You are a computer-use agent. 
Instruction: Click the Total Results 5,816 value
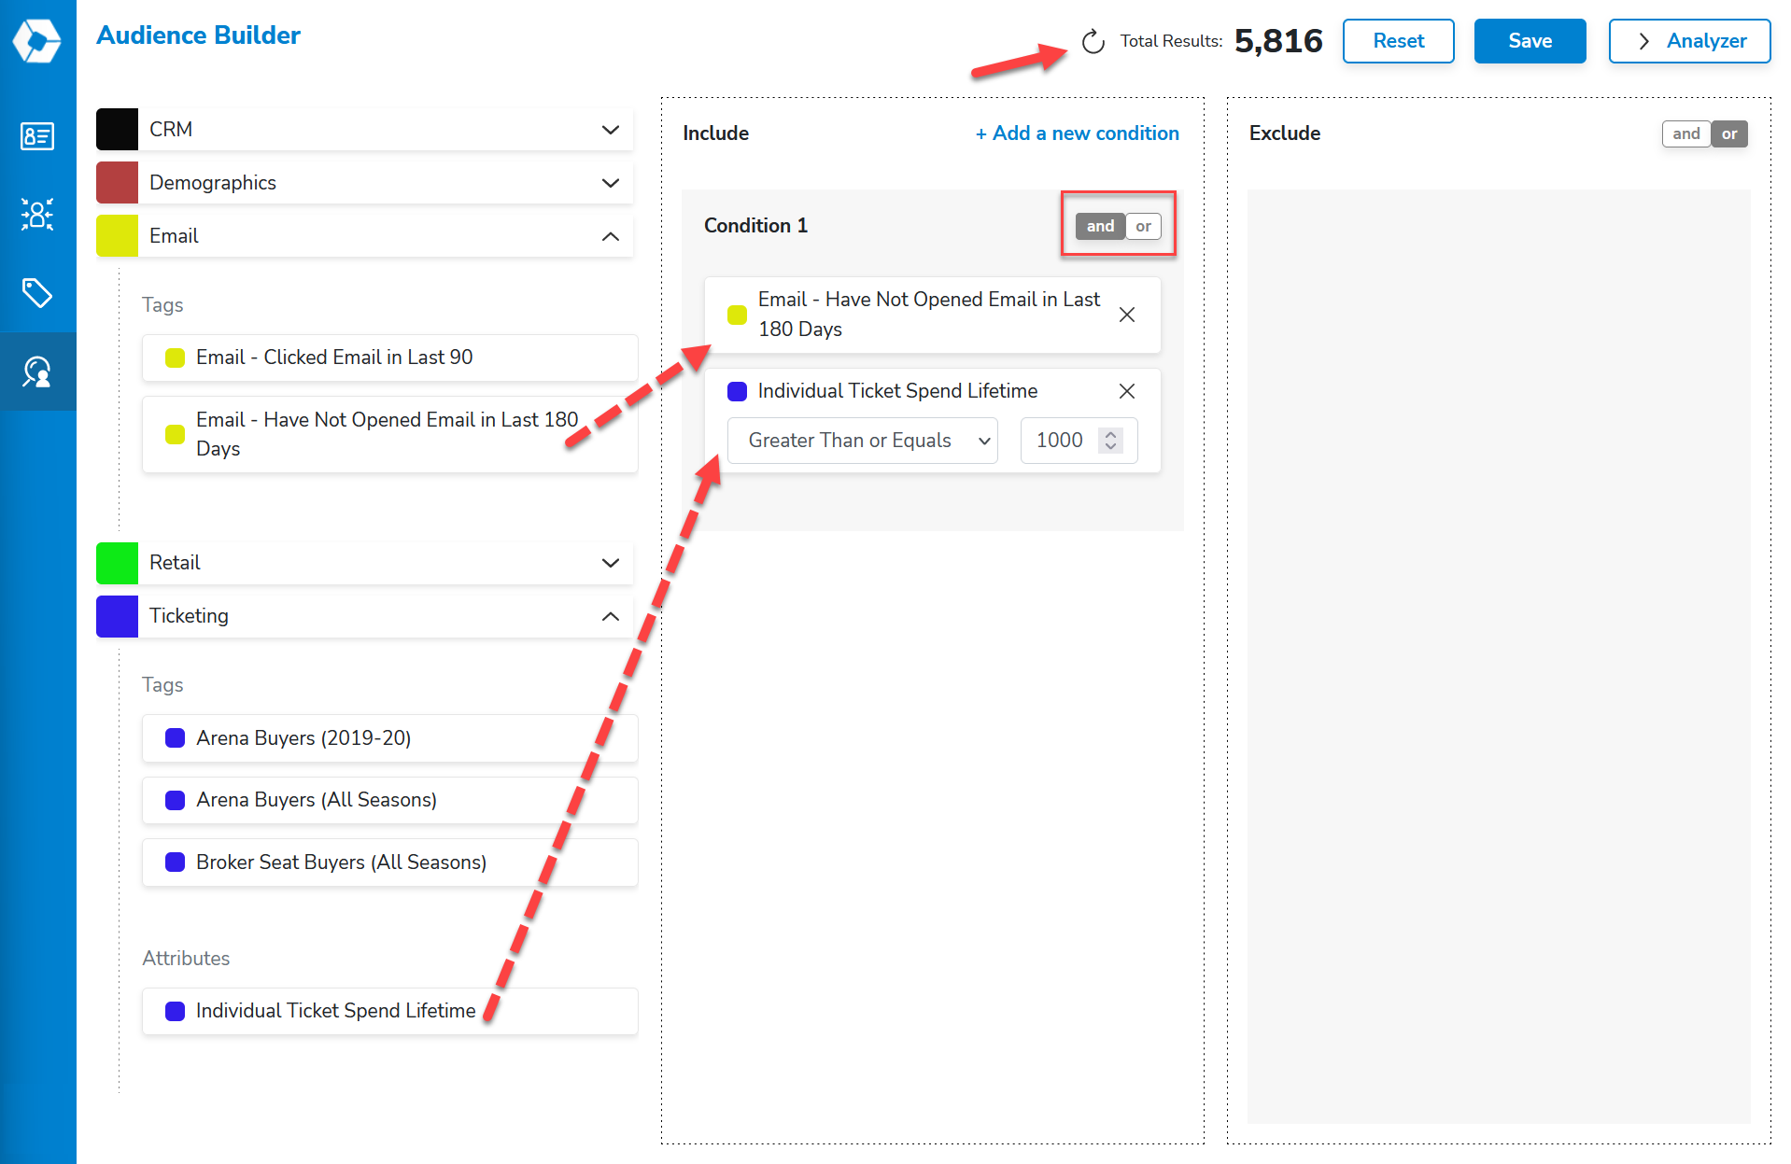click(1278, 41)
